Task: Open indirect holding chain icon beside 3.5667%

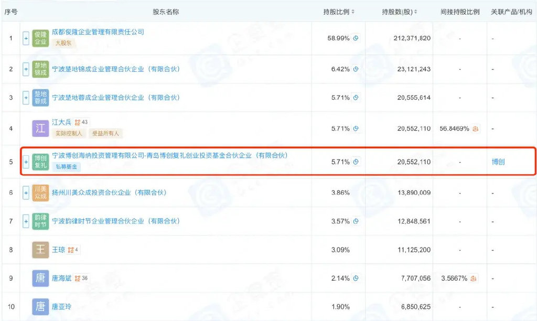Action: tap(474, 278)
